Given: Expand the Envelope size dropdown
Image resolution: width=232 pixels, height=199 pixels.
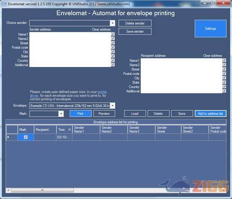Looking at the screenshot, I should tap(113, 106).
